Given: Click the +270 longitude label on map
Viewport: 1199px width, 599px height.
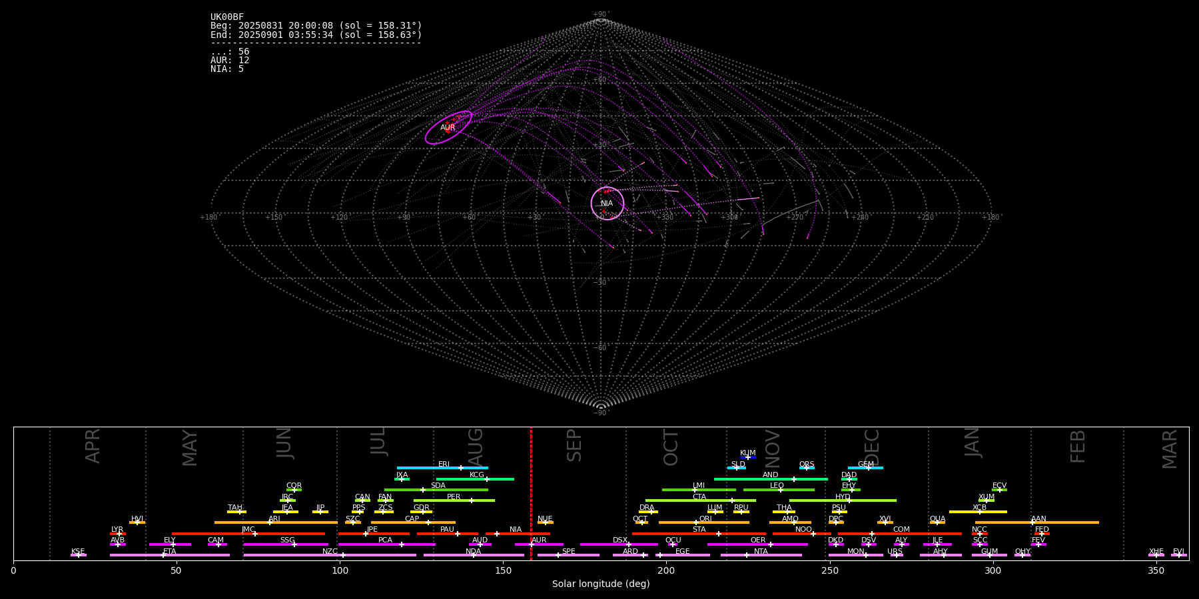Looking at the screenshot, I should coord(795,217).
